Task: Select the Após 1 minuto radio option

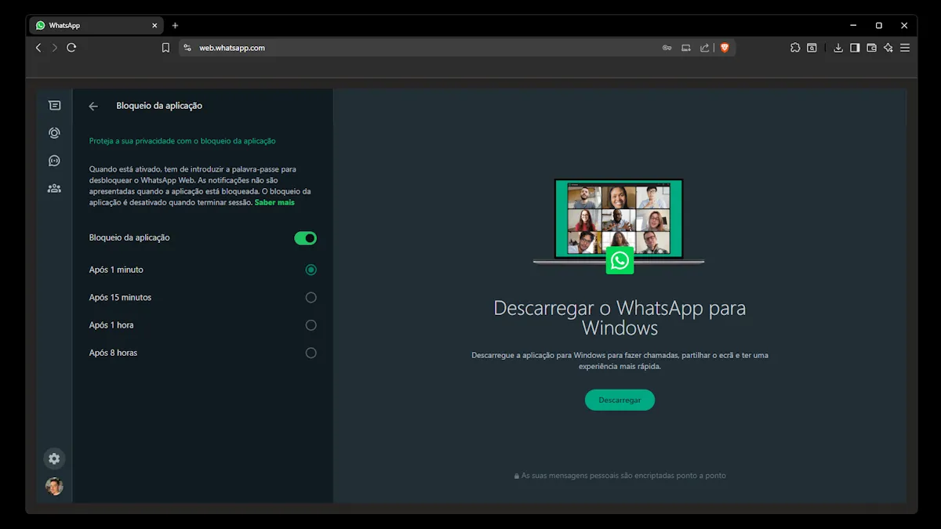Action: point(311,270)
